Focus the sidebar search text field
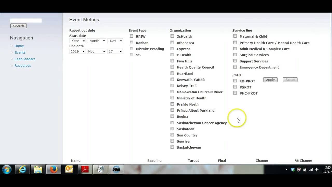Image resolution: width=332 pixels, height=187 pixels. coord(26,20)
